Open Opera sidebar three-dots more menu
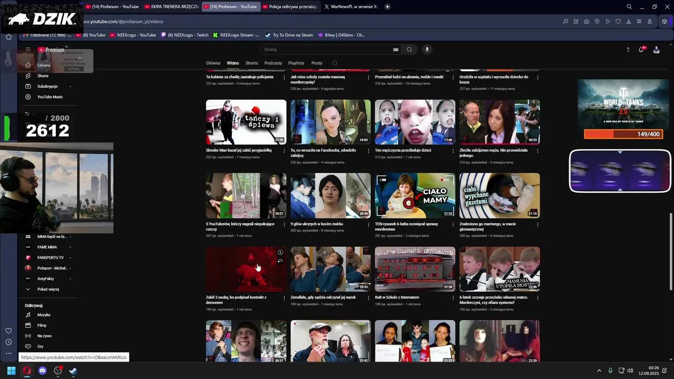The image size is (674, 379). tap(8, 353)
